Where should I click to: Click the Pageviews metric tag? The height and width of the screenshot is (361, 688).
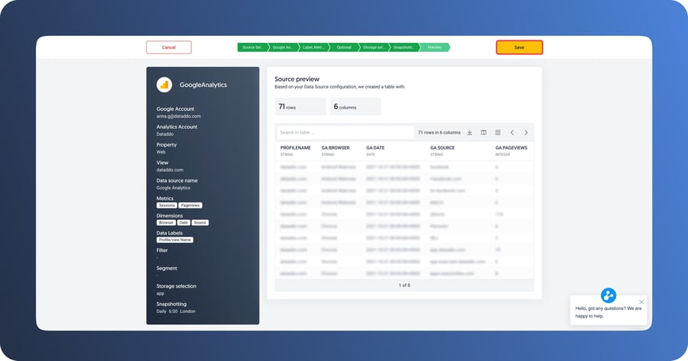click(190, 205)
